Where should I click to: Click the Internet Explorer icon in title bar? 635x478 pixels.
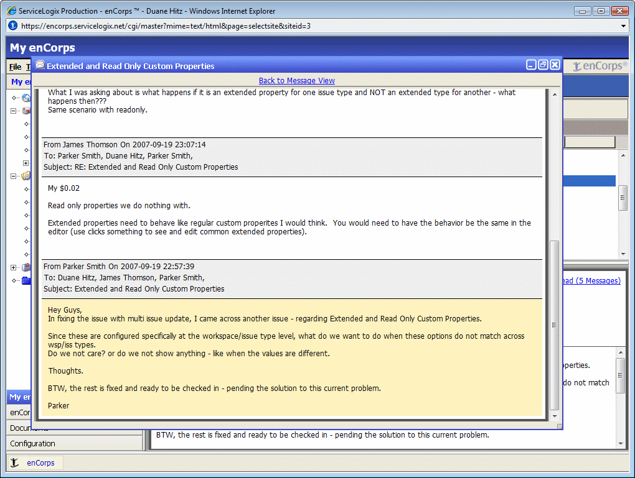(x=12, y=11)
